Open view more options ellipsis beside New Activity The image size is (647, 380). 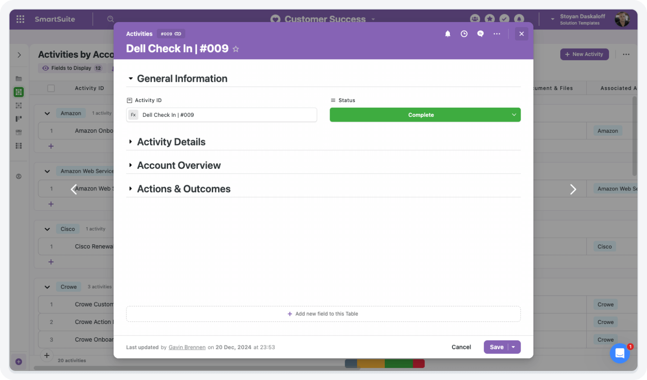626,54
